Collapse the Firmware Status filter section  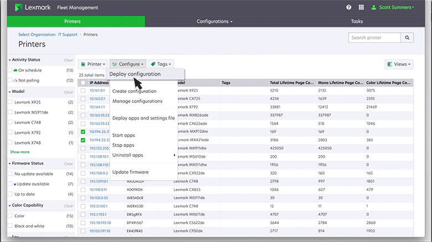11,163
